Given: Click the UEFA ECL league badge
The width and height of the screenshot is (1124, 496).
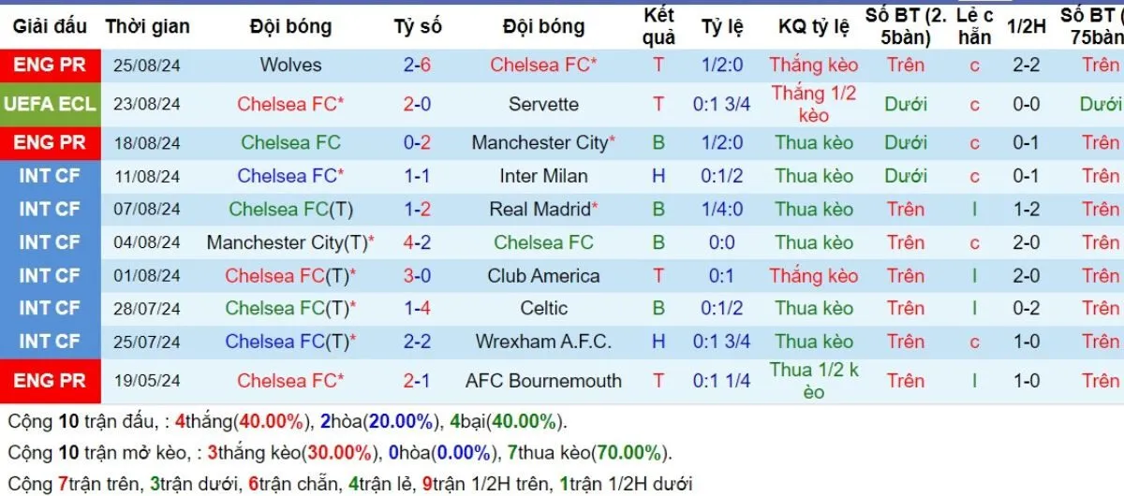Looking at the screenshot, I should click(50, 104).
